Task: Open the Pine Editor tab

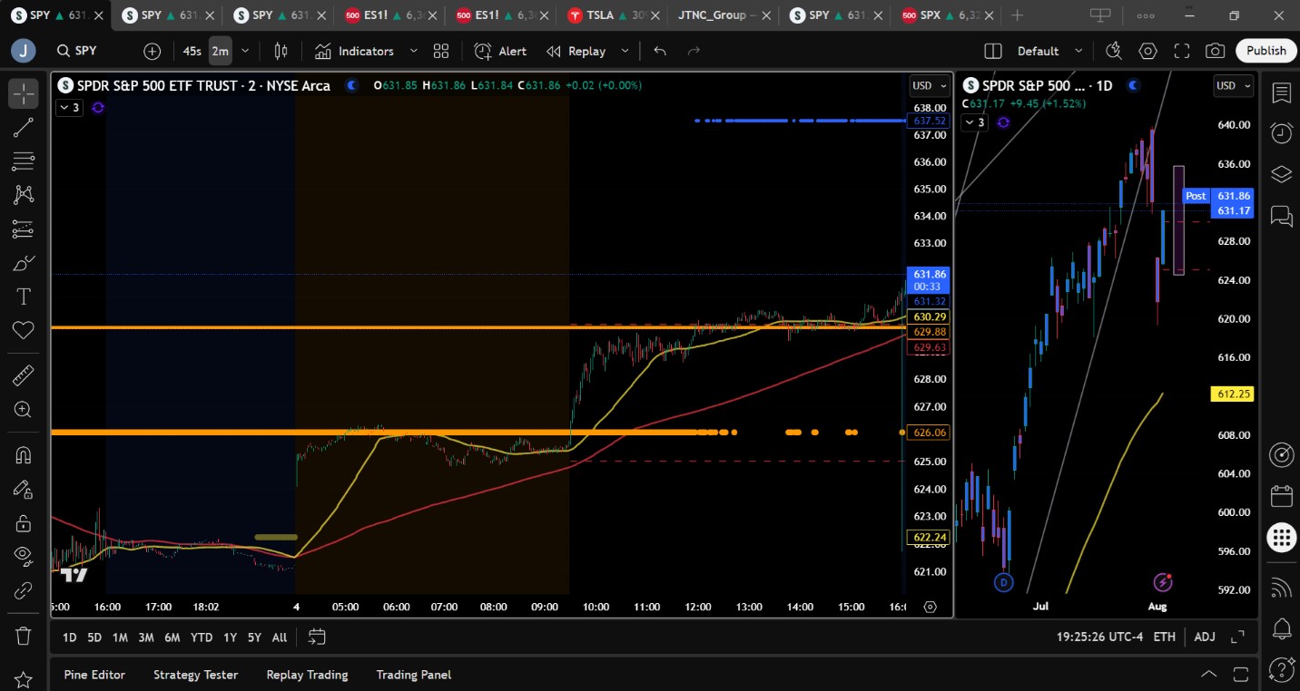Action: click(94, 675)
